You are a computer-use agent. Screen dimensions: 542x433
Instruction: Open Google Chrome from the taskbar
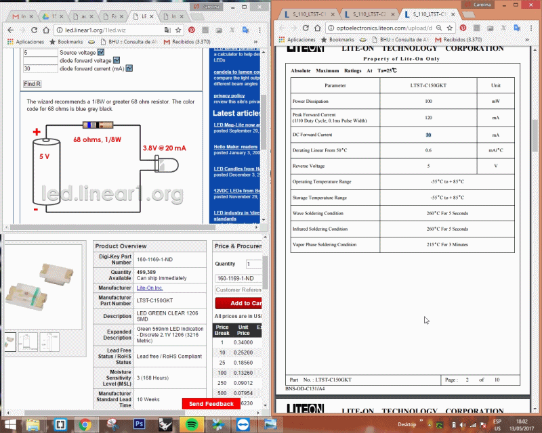click(x=85, y=424)
